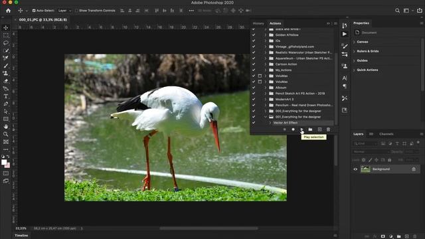This screenshot has height=239, width=425.
Task: Open the Search magnifier icon
Action: tap(397, 11)
